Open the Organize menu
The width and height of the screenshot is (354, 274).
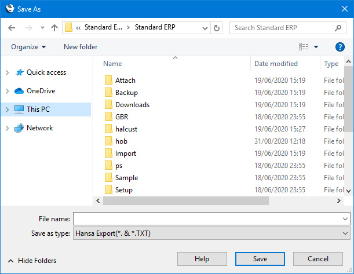pyautogui.click(x=28, y=47)
